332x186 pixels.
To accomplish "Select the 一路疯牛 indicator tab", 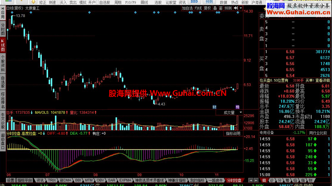I will [x=216, y=180].
